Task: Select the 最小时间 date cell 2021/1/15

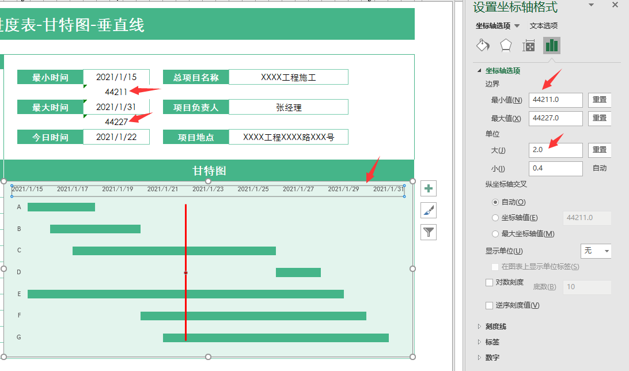Action: coord(116,77)
